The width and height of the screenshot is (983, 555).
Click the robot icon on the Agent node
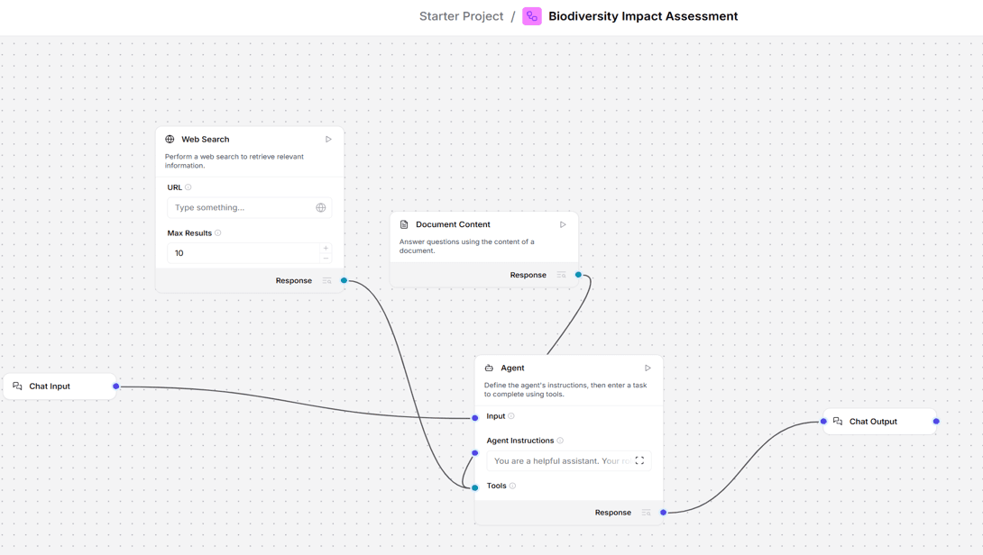tap(490, 368)
